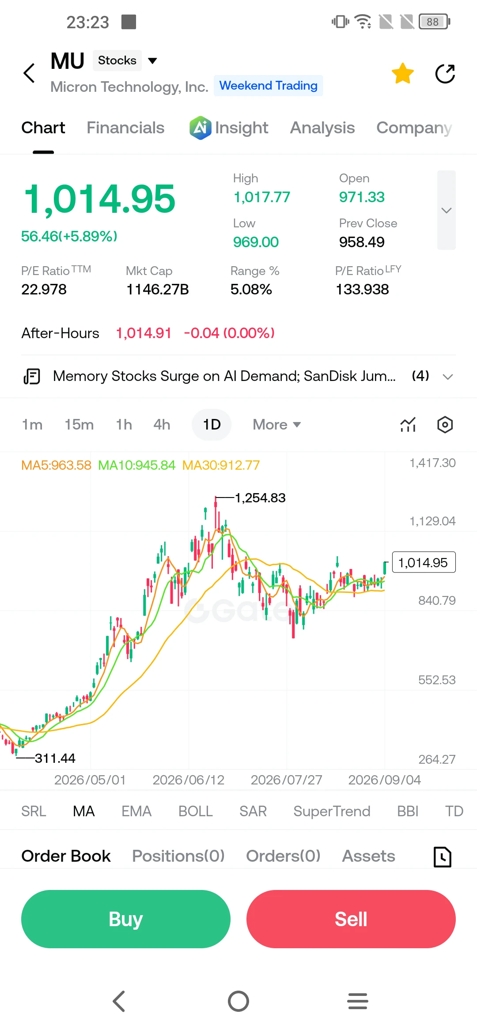Tap Android recent apps menu button
477x1033 pixels.
coord(358,1001)
